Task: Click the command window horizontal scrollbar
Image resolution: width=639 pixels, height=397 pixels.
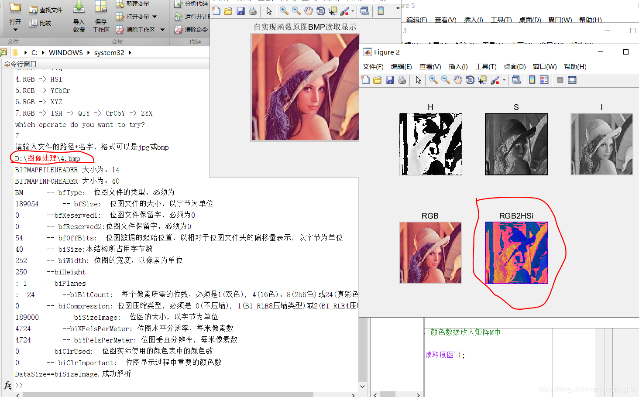Action: click(x=168, y=394)
